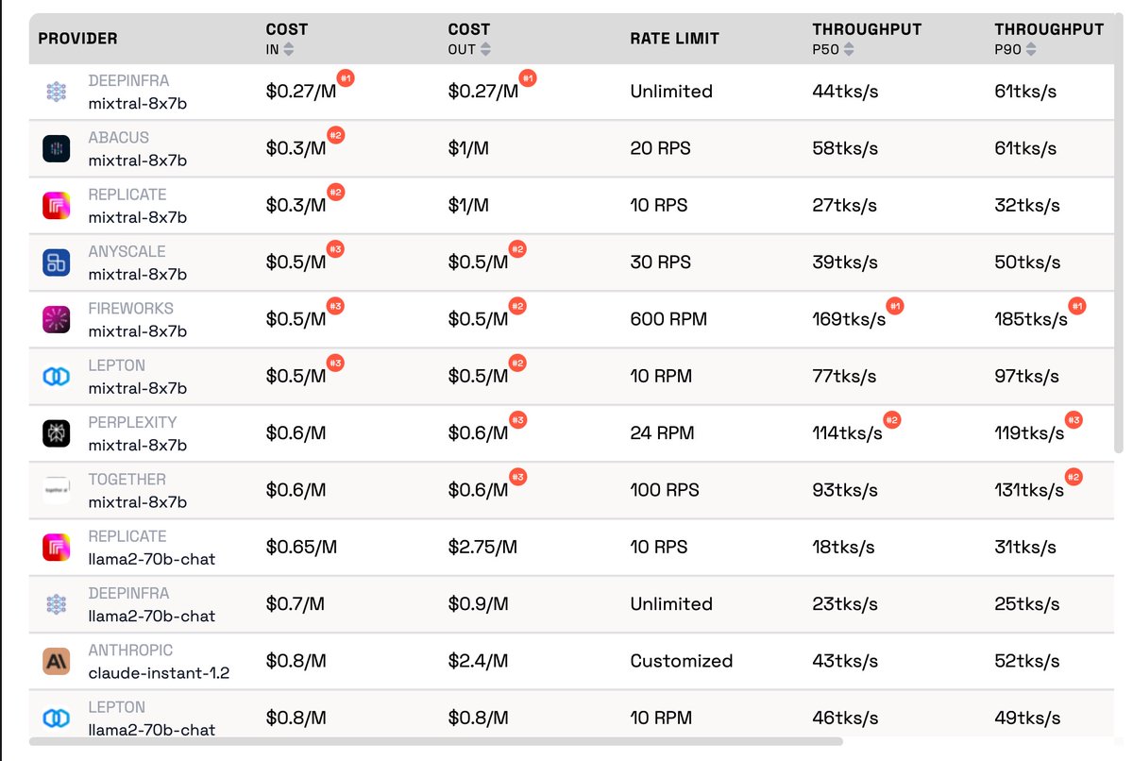The height and width of the screenshot is (761, 1133).
Task: Click the Provider column header
Action: pyautogui.click(x=77, y=39)
